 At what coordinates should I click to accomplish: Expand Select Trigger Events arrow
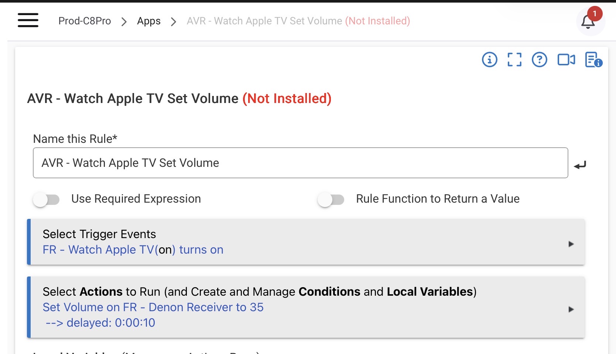point(571,244)
